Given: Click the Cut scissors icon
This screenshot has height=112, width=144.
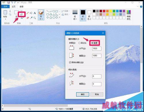Looking at the screenshot, I should pyautogui.click(x=10, y=11).
